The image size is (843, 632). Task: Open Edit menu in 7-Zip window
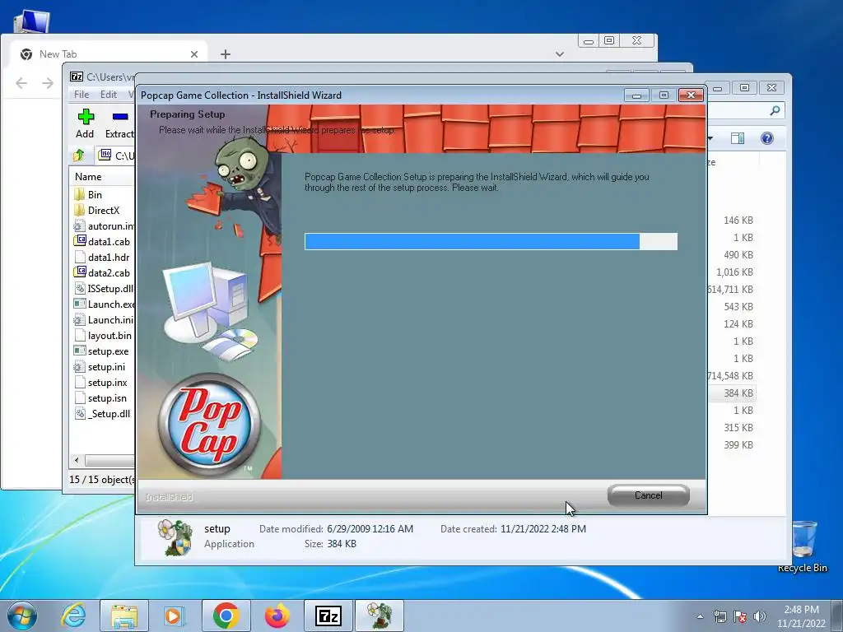click(108, 94)
